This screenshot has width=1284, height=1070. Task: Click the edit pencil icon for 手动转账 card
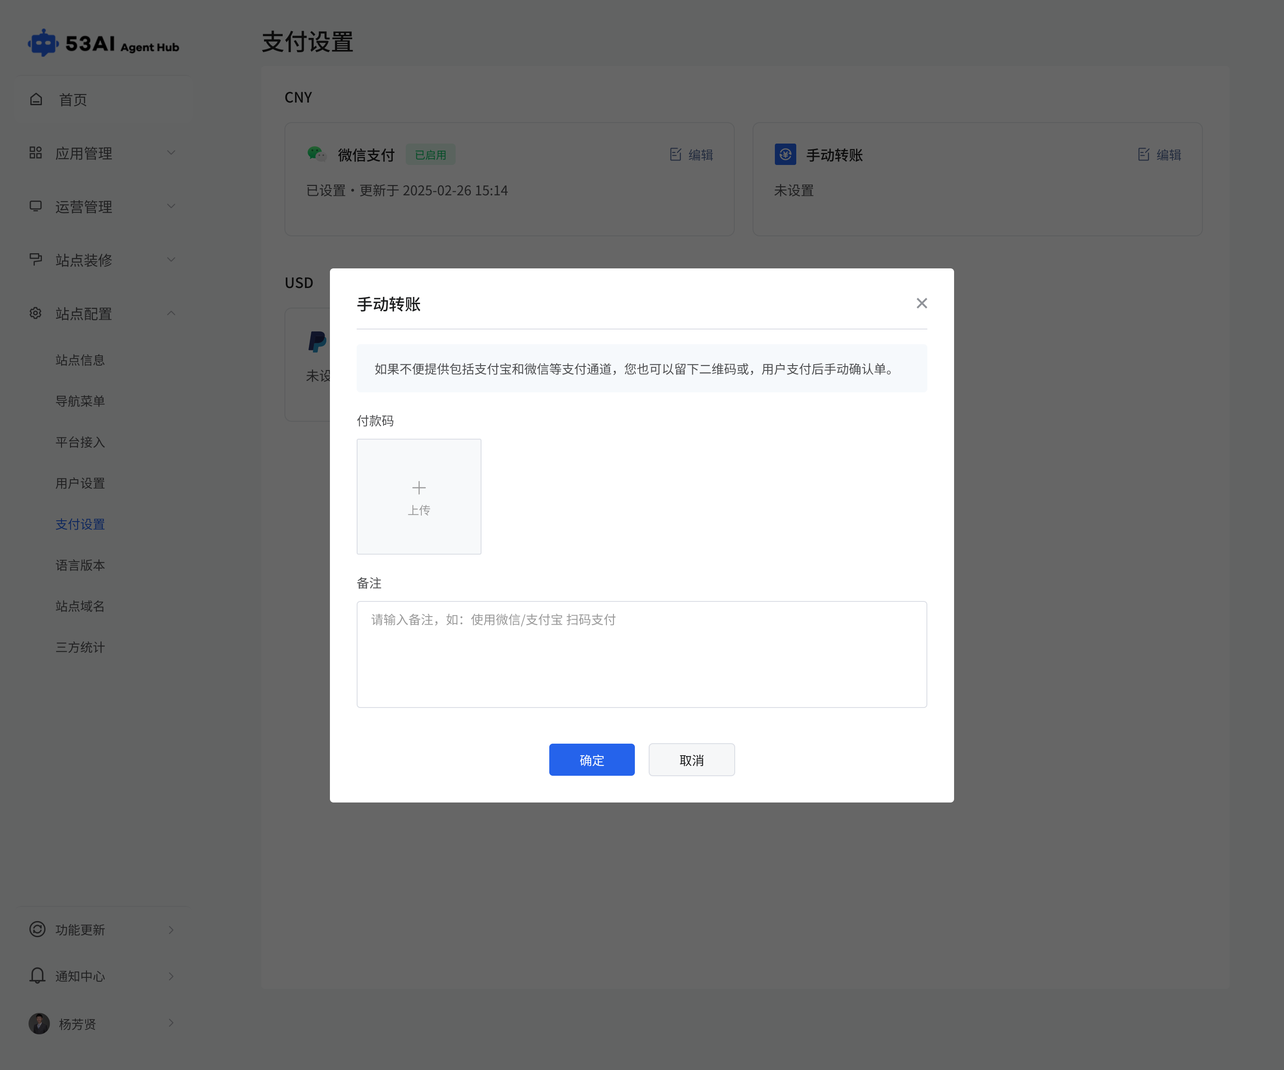(1144, 155)
